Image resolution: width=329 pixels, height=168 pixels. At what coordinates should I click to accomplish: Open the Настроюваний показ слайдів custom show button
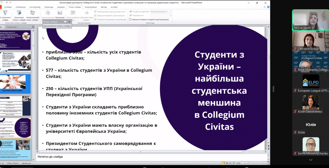[x=33, y=16]
